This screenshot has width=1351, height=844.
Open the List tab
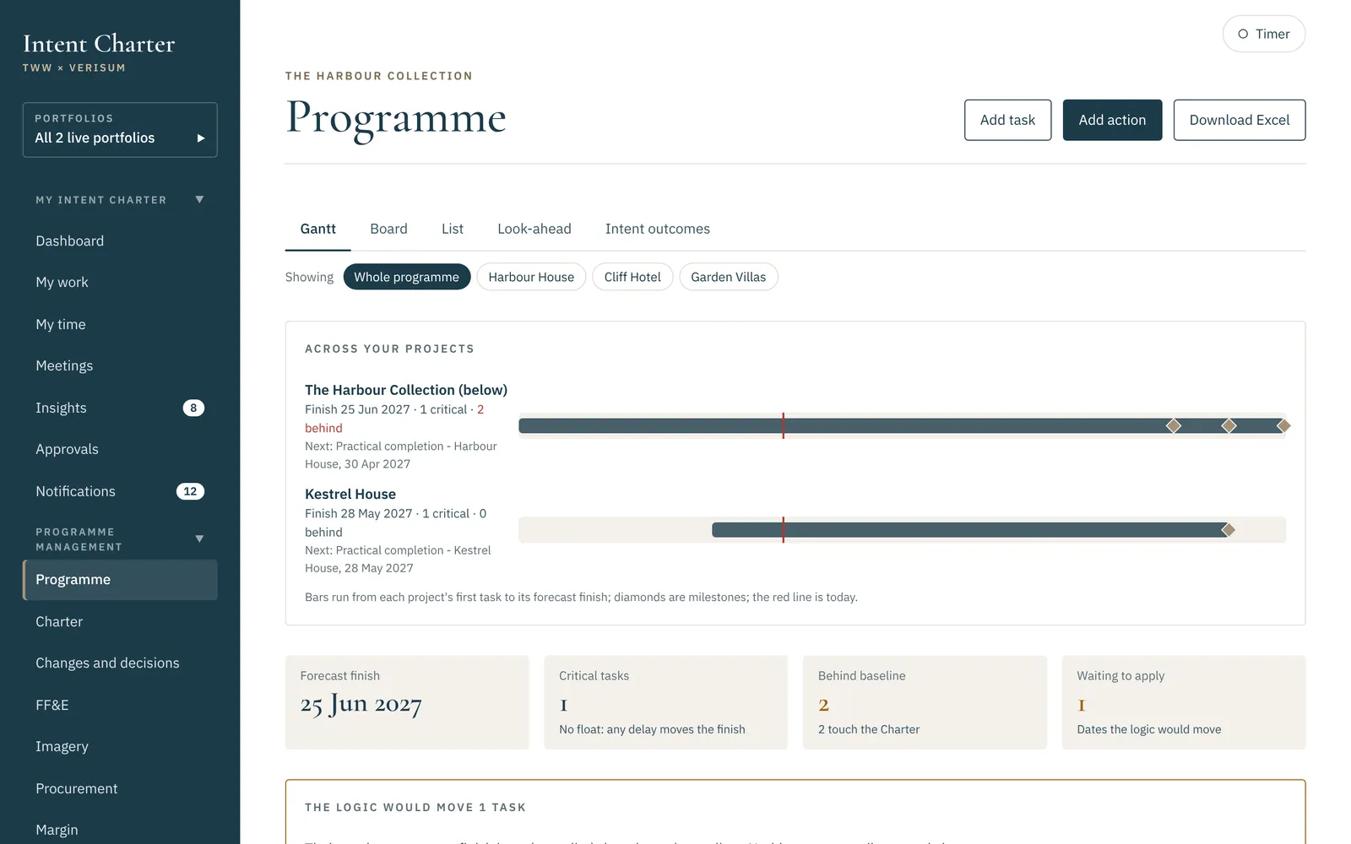pyautogui.click(x=453, y=229)
